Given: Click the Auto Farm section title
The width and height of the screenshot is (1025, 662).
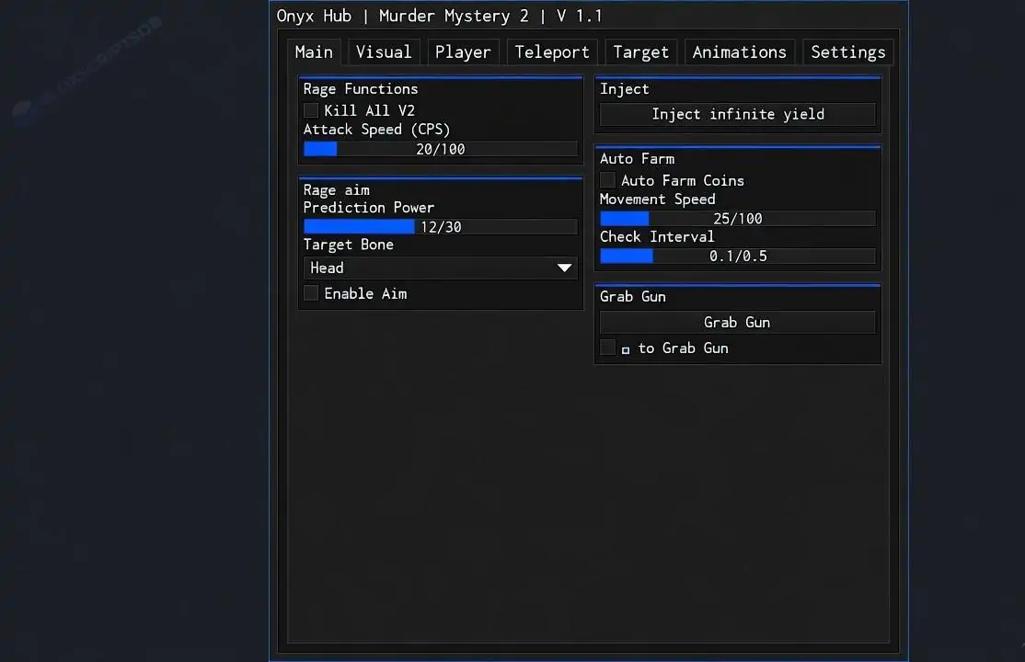Looking at the screenshot, I should coord(637,159).
